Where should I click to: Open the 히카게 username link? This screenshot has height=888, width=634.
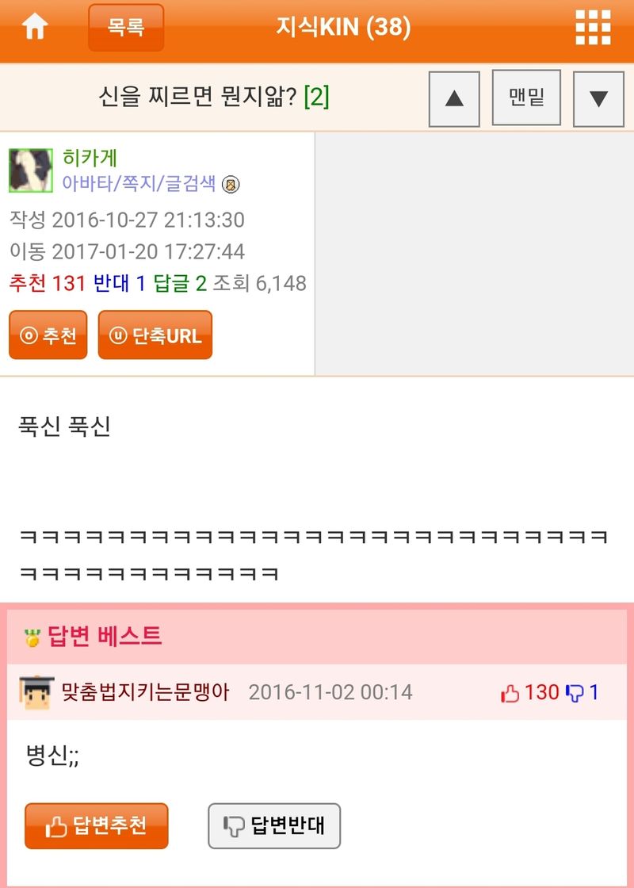90,158
